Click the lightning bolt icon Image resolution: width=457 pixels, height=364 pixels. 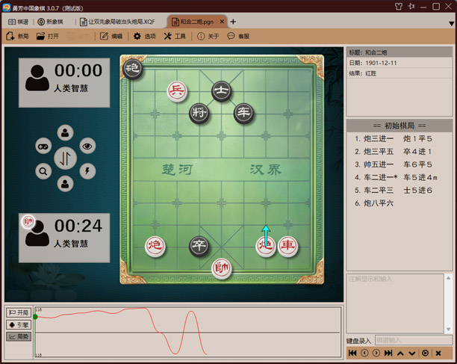coord(87,171)
